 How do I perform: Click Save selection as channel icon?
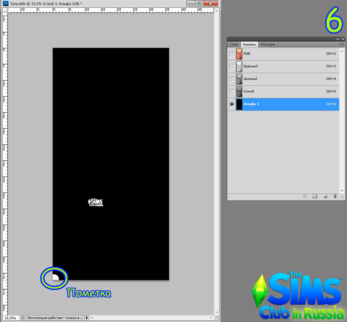point(315,196)
